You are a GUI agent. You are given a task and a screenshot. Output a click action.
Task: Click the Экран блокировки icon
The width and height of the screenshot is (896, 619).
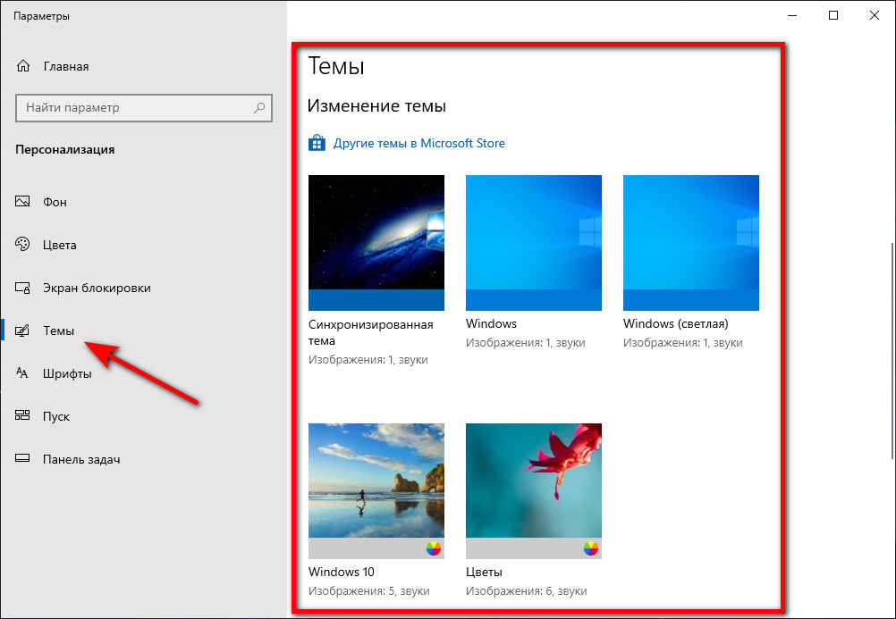click(24, 288)
